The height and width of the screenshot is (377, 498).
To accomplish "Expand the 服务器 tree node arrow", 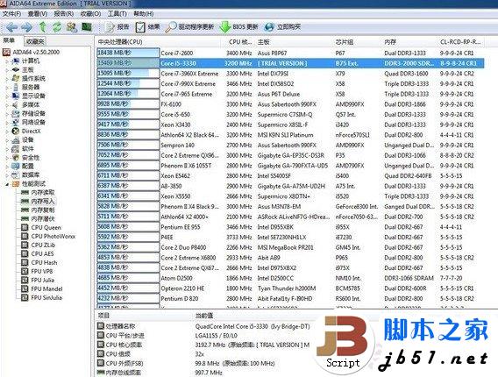I will (7, 88).
